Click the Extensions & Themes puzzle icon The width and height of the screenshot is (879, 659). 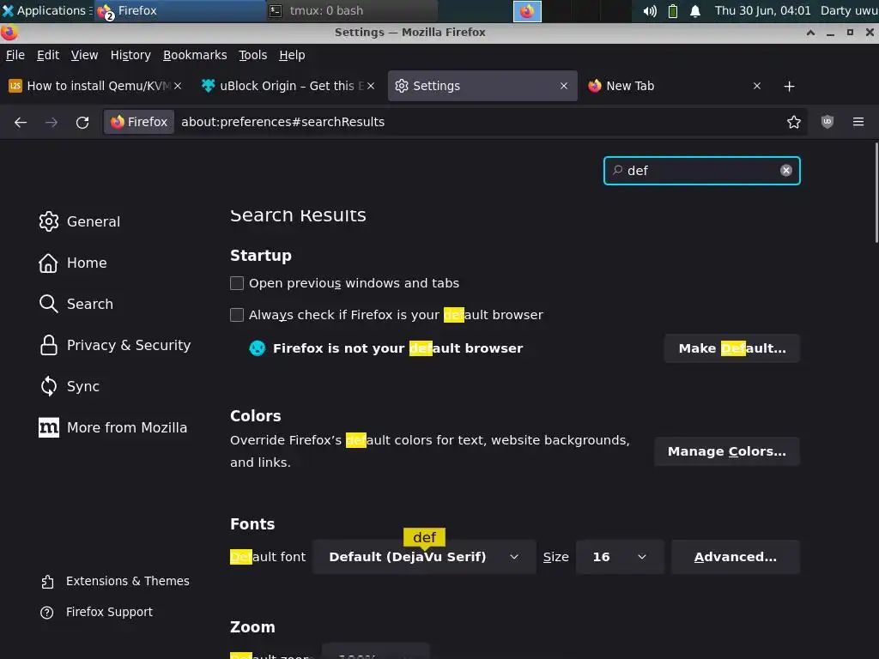[x=48, y=582]
